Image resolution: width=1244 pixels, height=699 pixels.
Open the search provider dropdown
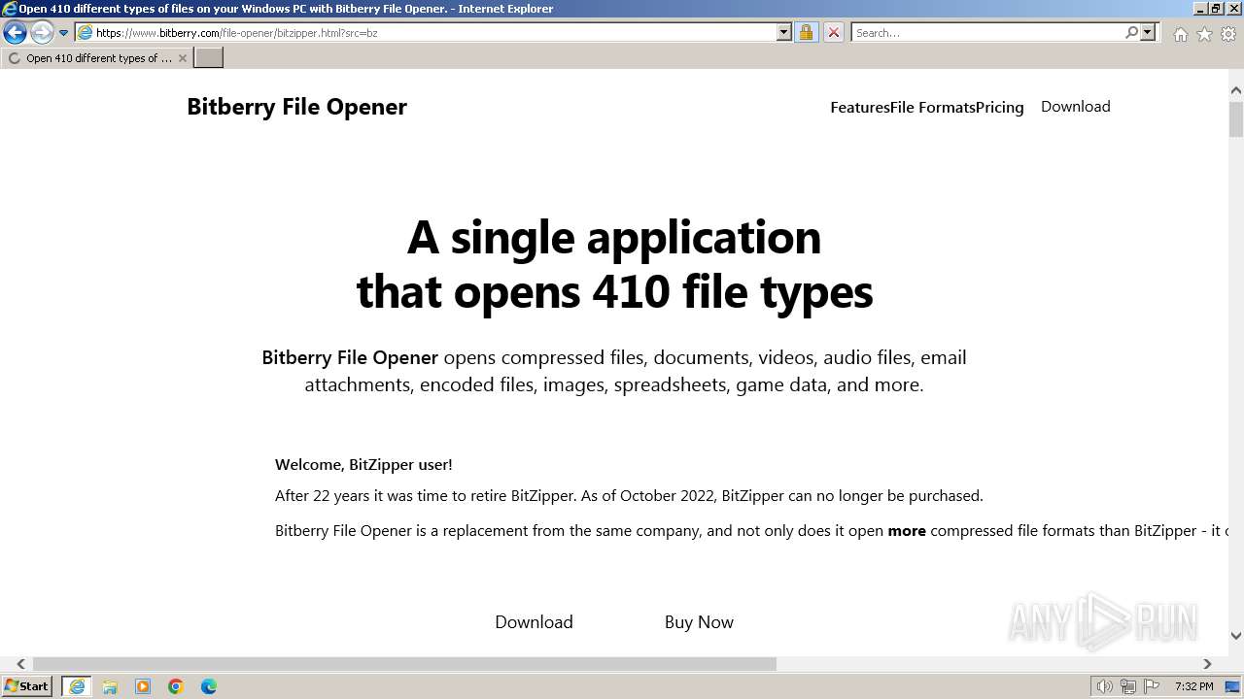[x=1148, y=32]
